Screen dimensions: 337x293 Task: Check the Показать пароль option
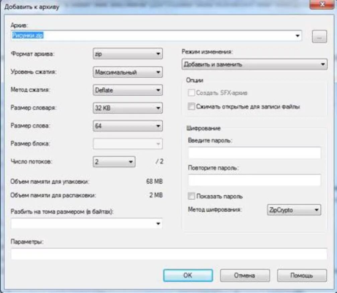pos(191,196)
